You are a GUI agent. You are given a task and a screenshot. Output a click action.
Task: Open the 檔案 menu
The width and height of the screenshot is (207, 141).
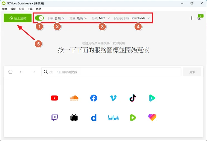point(4,9)
